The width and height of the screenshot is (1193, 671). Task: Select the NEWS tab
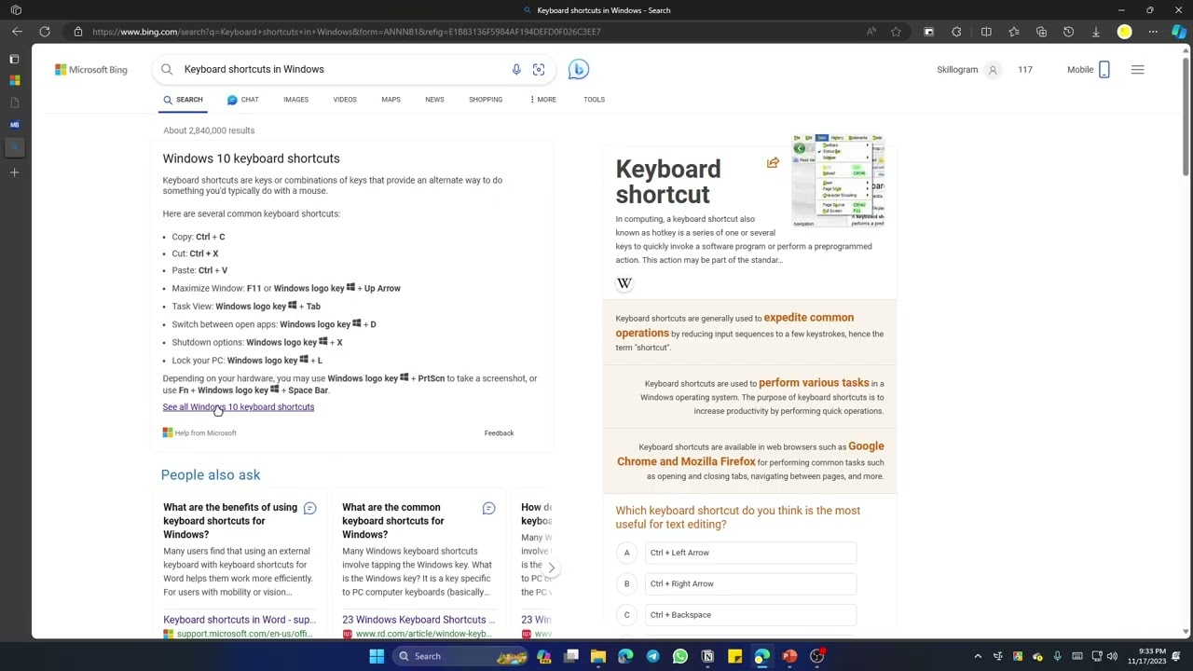(434, 100)
